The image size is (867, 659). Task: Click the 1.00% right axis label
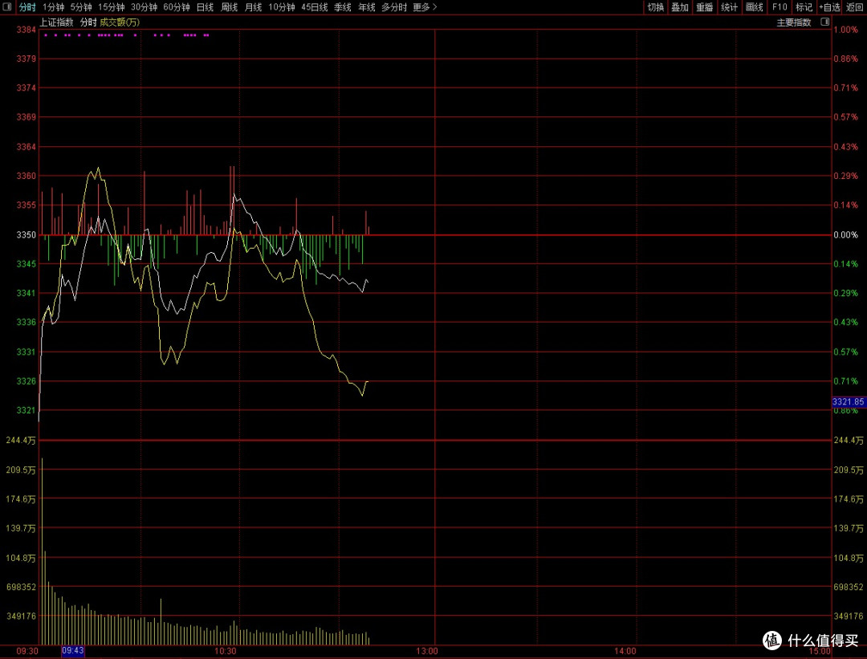click(846, 30)
